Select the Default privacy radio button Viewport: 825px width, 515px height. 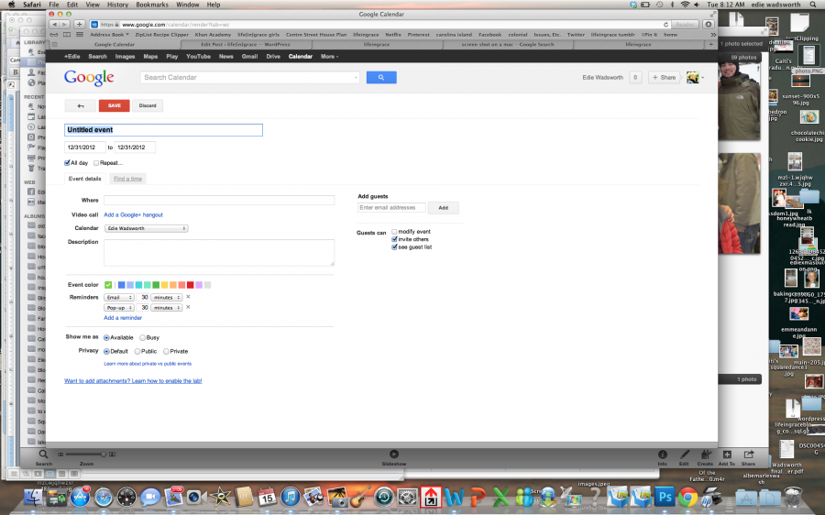107,351
